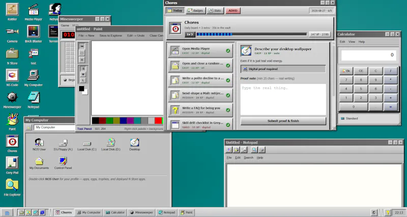Click the Bk backspace button in Calculator
Viewport: 407px width, 217px height.
[346, 71]
